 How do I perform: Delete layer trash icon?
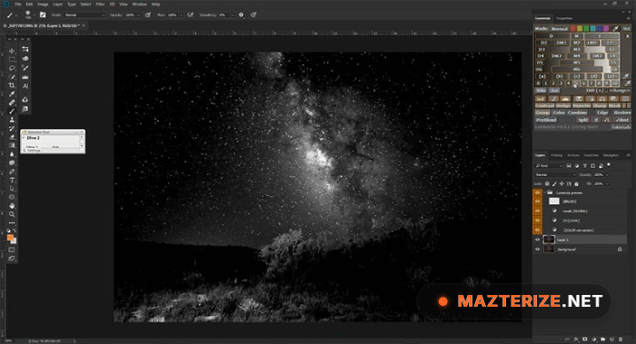click(621, 339)
